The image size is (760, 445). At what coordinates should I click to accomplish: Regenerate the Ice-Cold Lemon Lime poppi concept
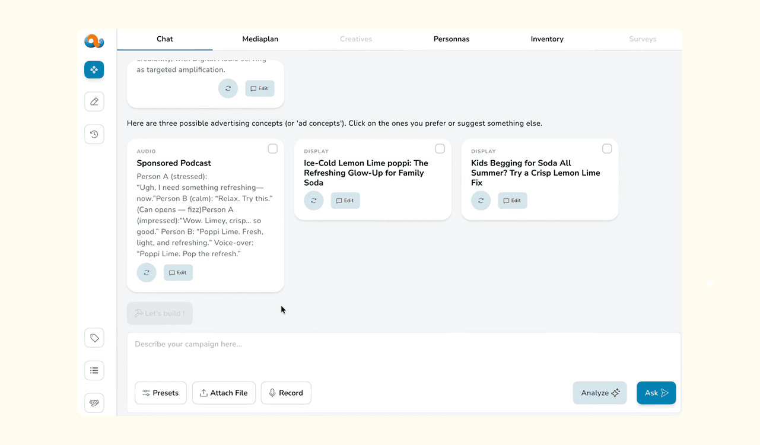point(314,201)
